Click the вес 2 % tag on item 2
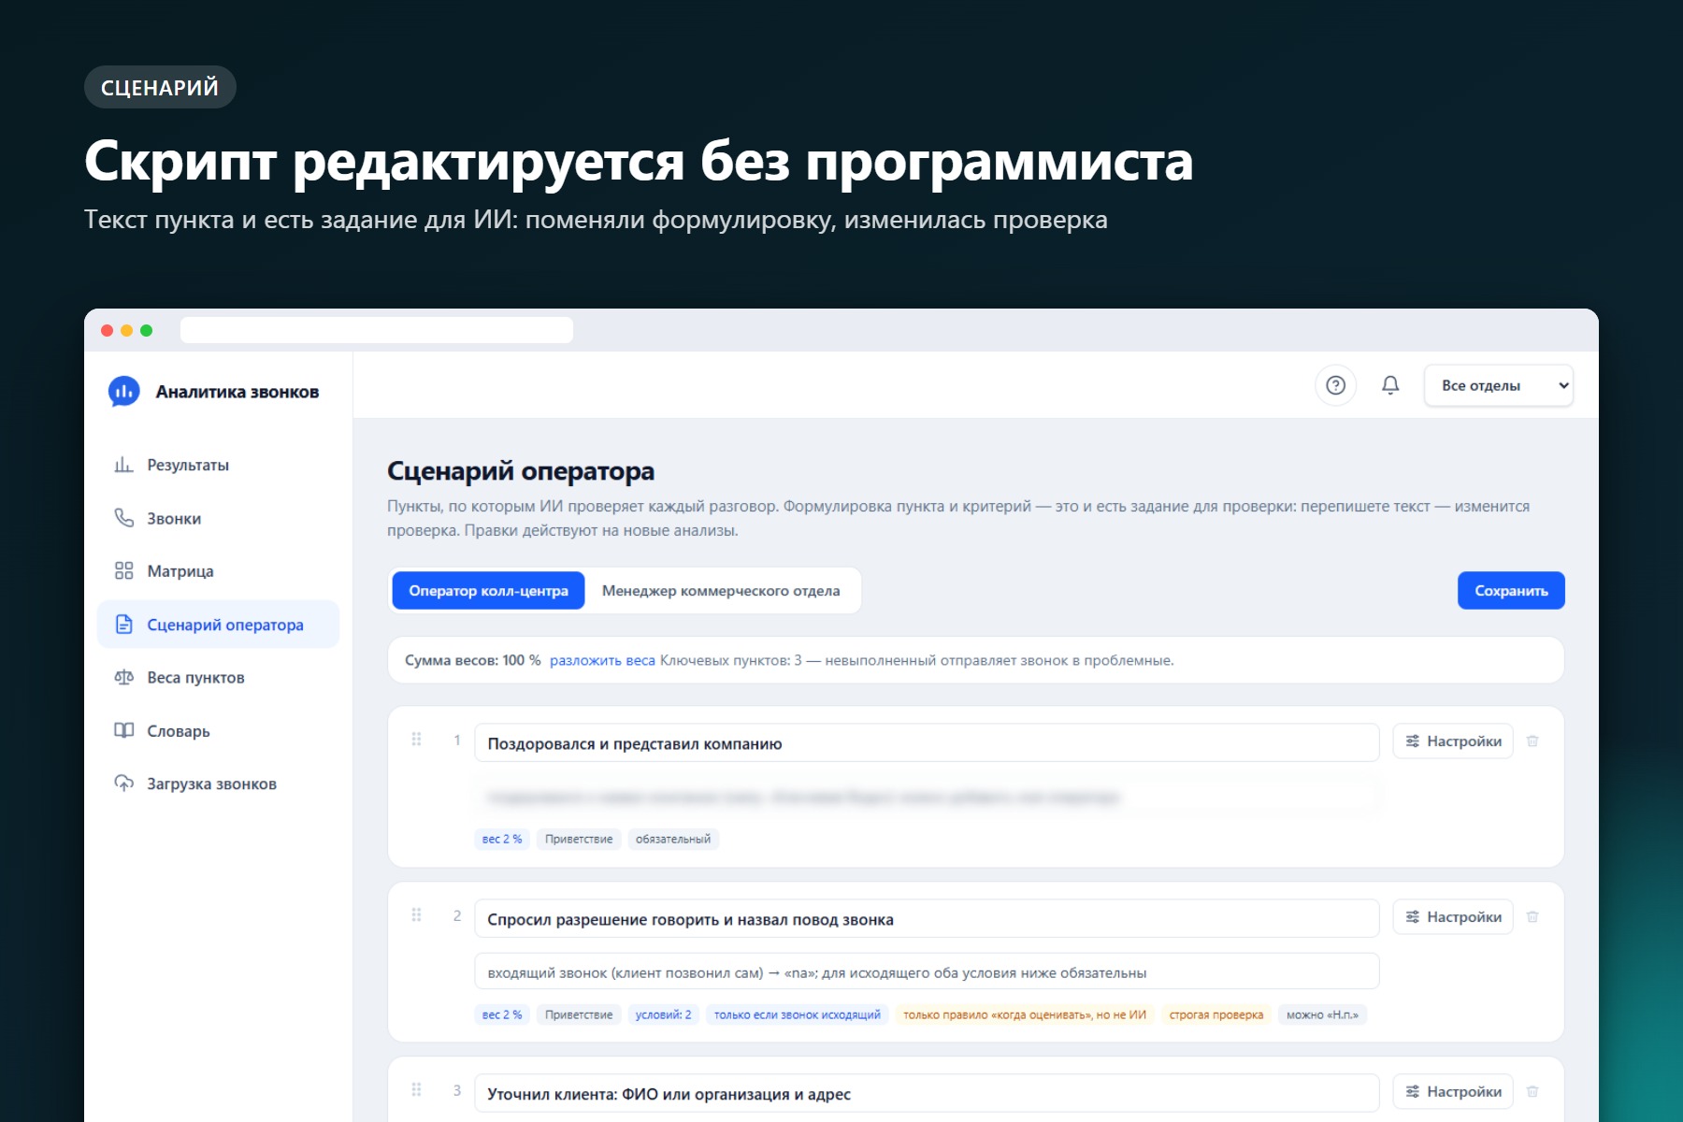 tap(502, 1015)
